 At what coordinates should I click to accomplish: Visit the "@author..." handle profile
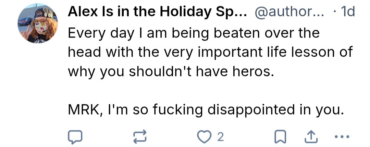click(x=288, y=12)
